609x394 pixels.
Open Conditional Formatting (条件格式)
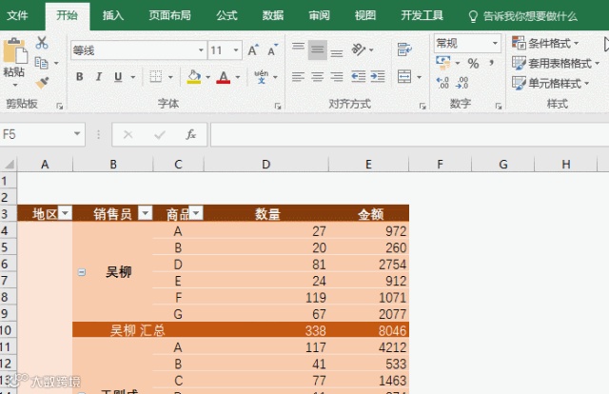coord(545,43)
